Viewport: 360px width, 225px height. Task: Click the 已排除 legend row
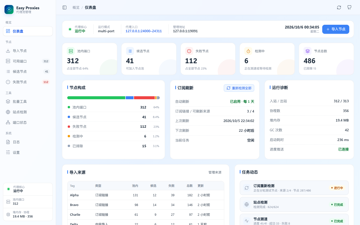coord(113,146)
